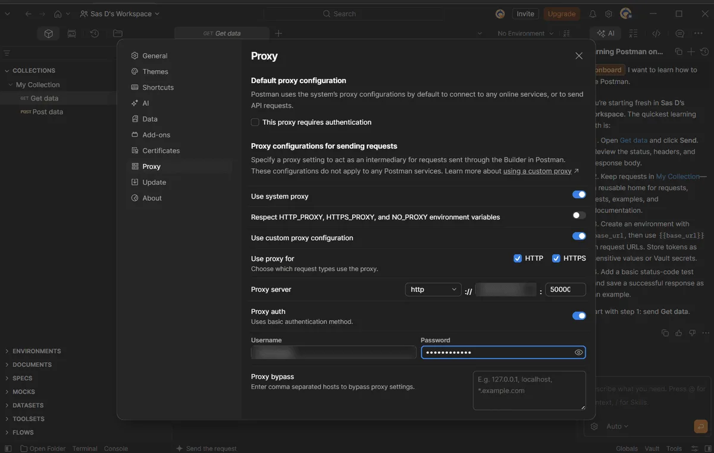This screenshot has height=453, width=714.
Task: Go forward with the right arrow
Action: (x=42, y=14)
